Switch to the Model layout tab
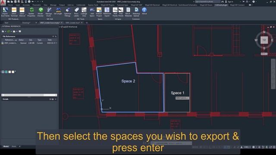The width and height of the screenshot is (276, 155). click(6, 146)
